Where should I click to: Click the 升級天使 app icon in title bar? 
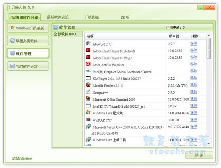click(8, 7)
